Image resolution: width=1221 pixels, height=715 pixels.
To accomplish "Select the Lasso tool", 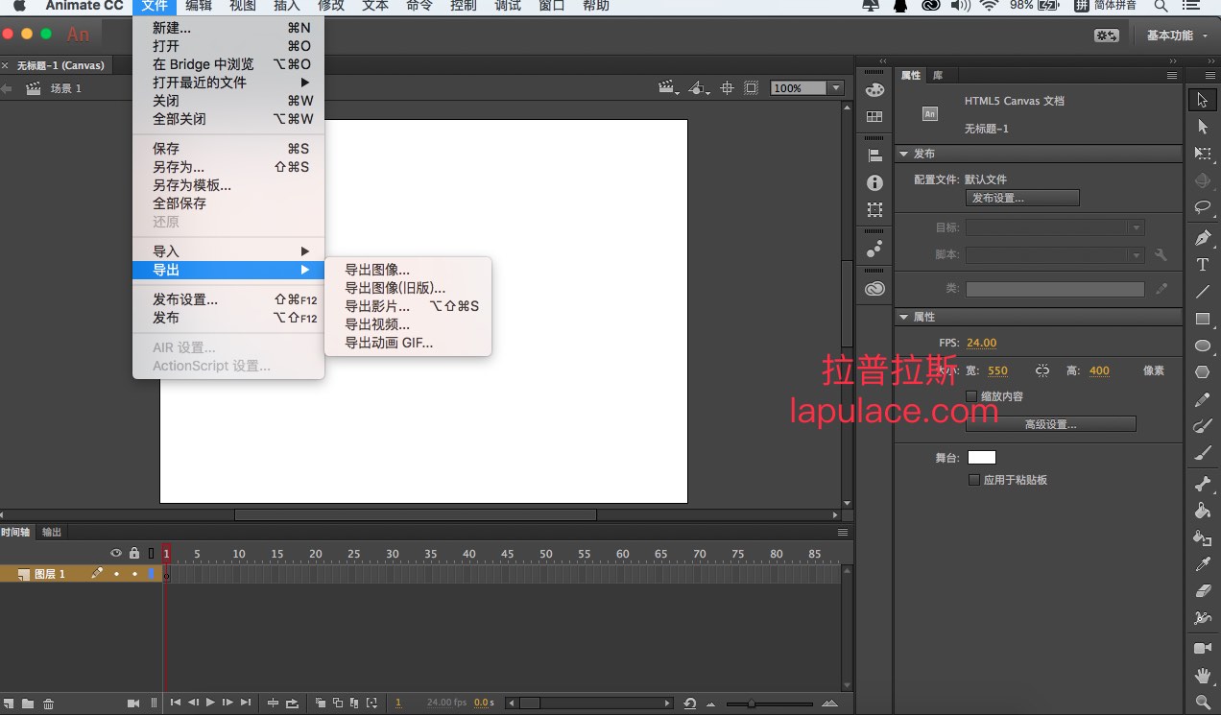I will point(1202,207).
